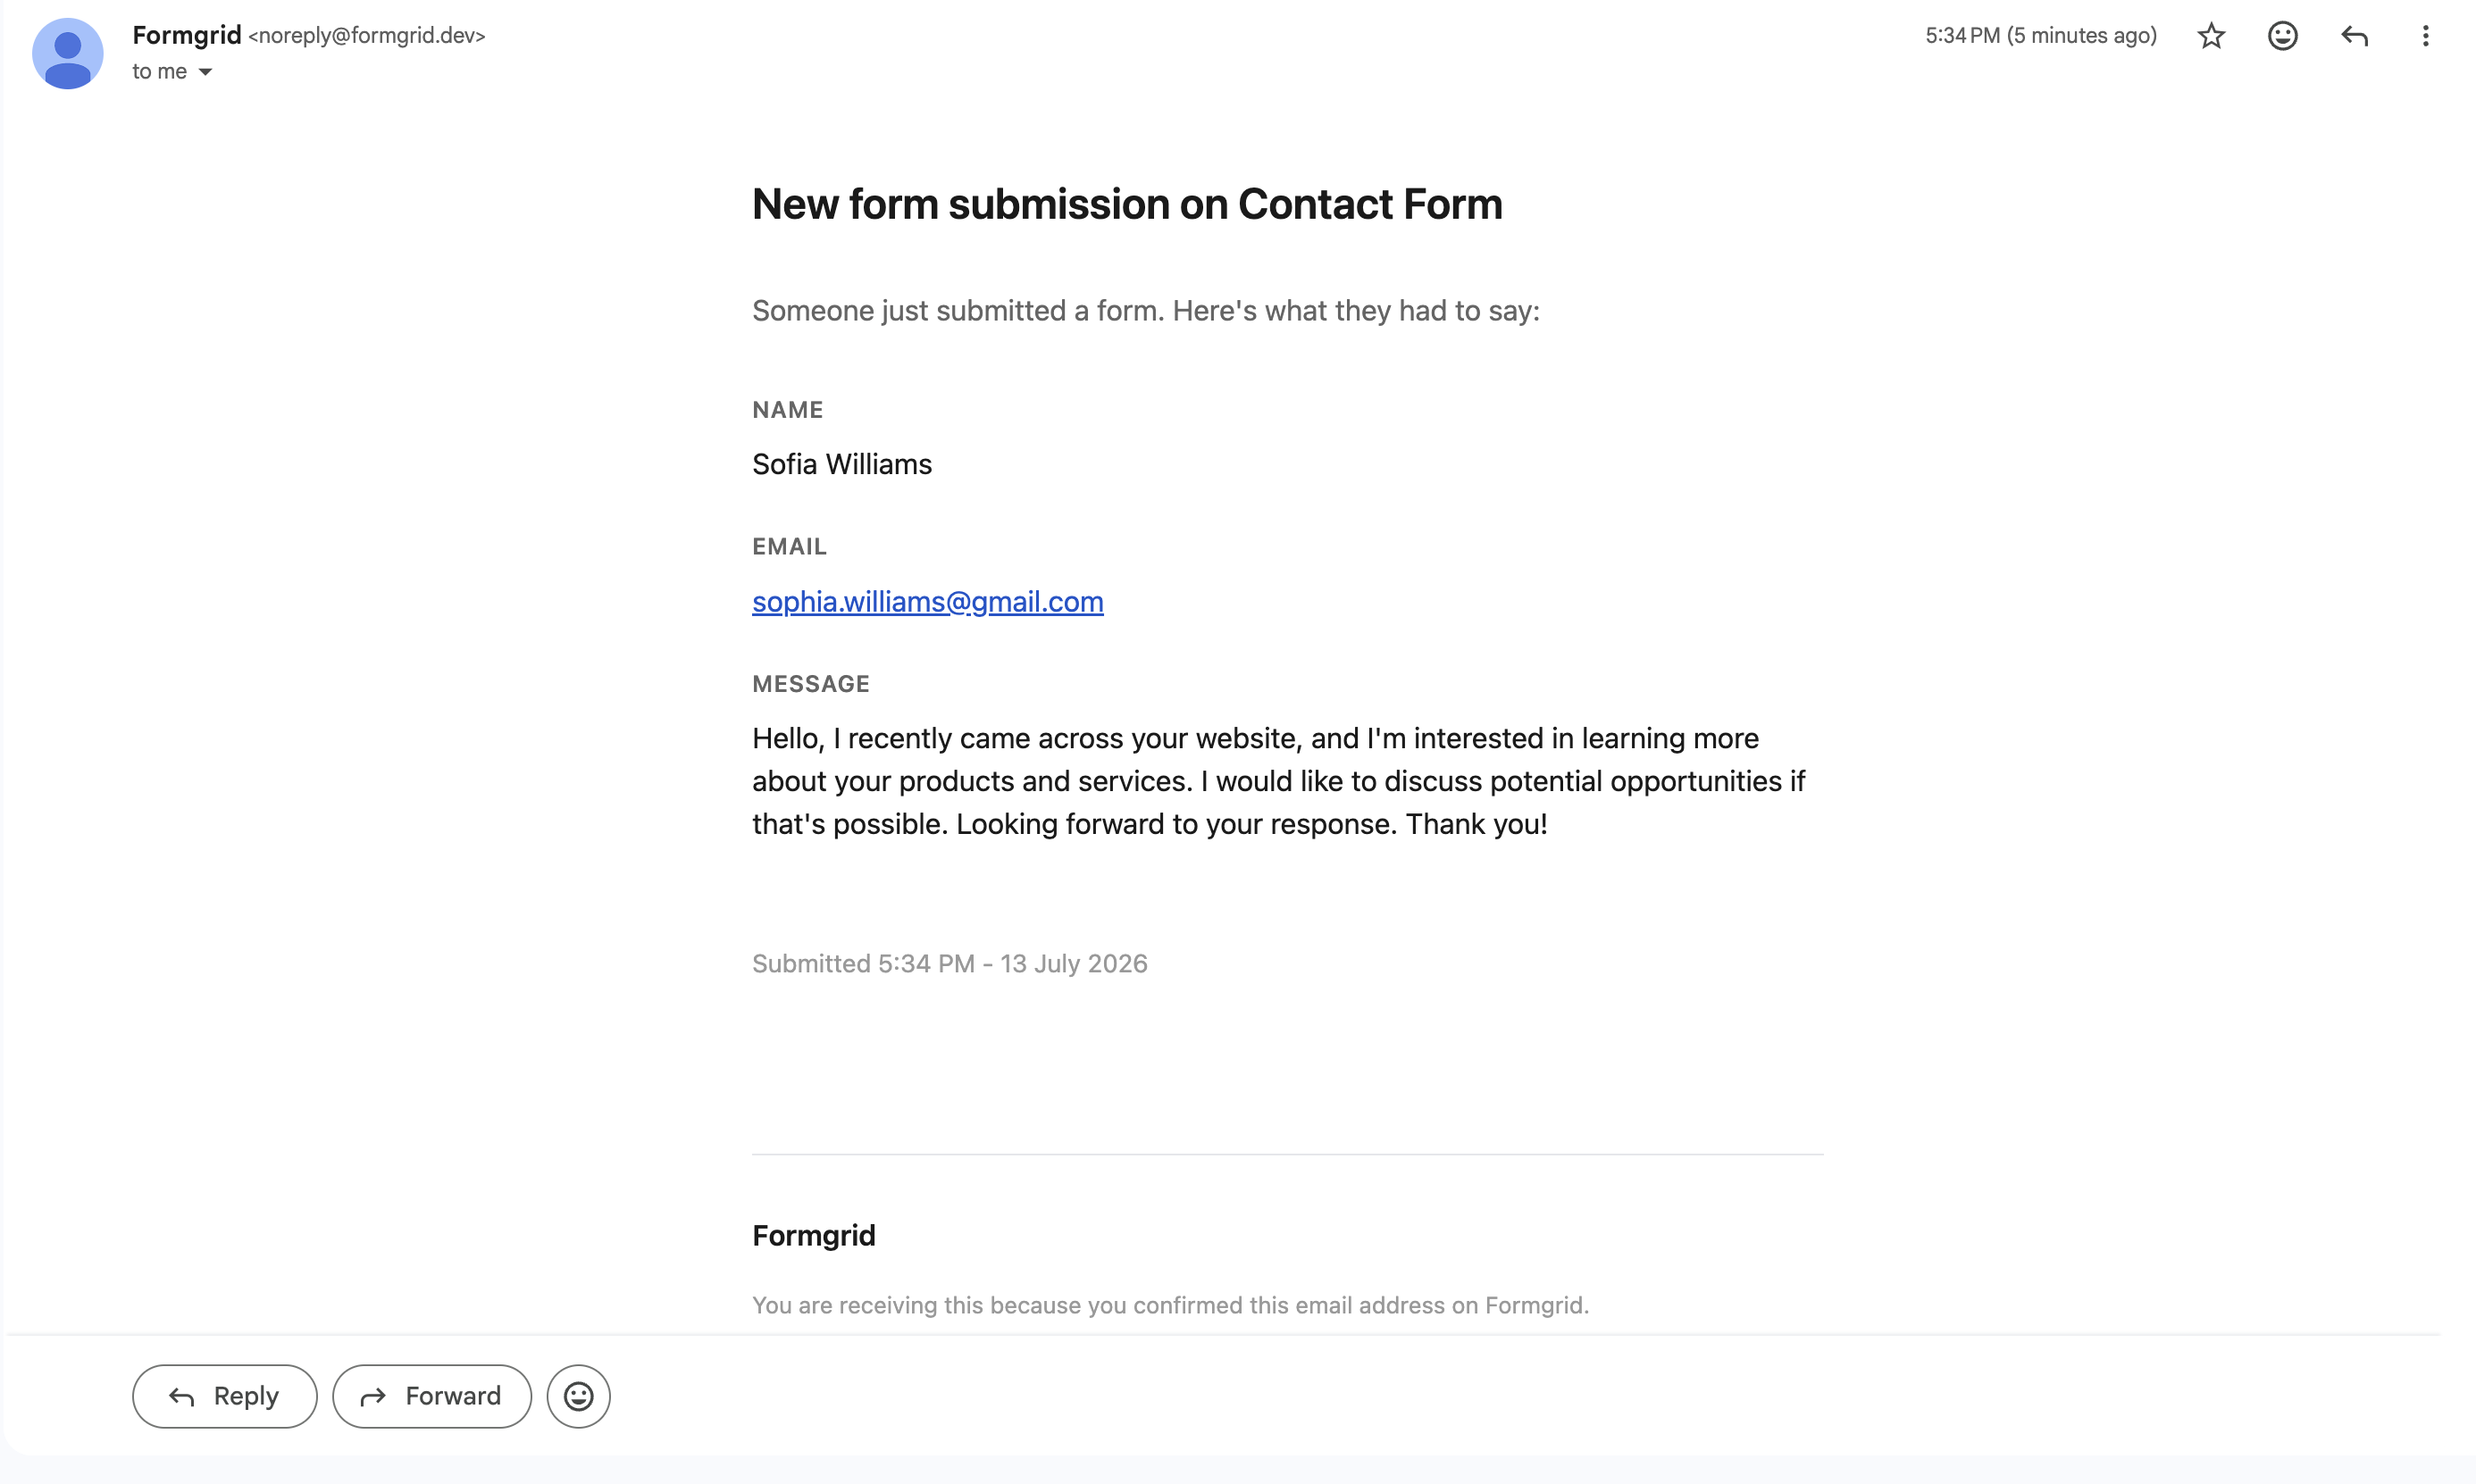Click the sender name Formgrid
Image resolution: width=2476 pixels, height=1484 pixels.
coord(187,35)
